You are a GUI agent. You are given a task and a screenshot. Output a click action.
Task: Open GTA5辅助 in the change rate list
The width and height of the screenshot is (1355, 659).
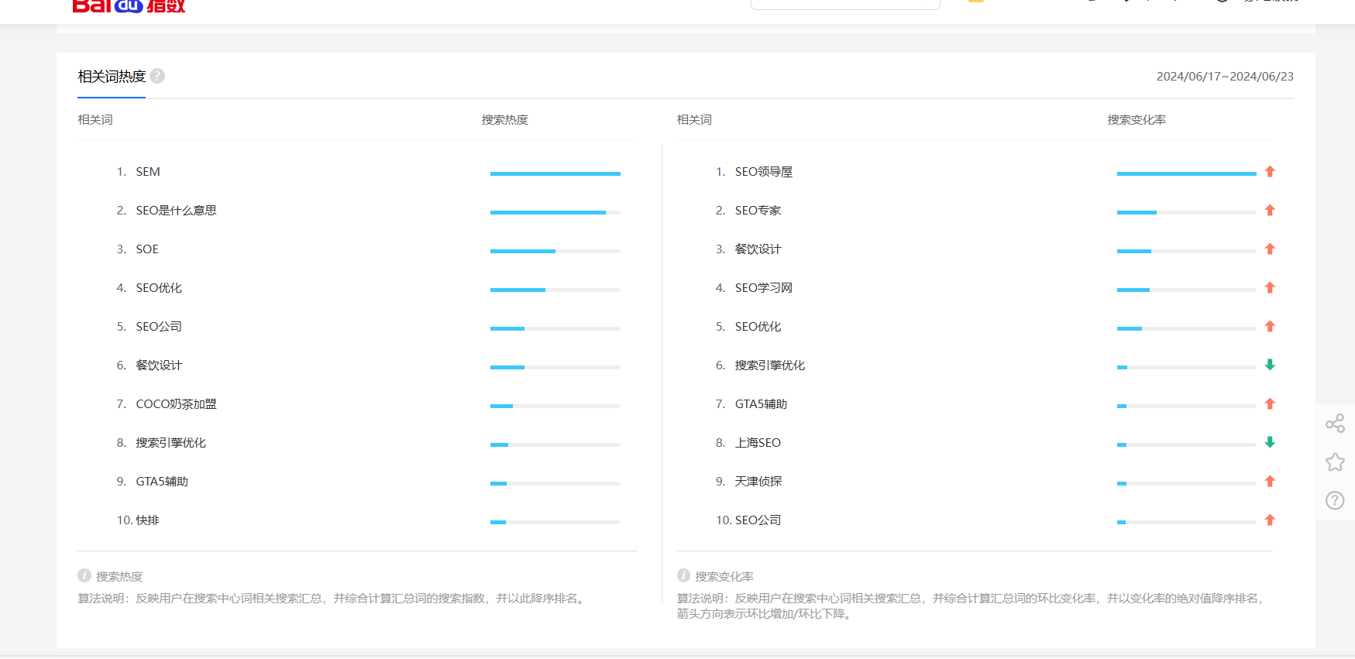(761, 404)
